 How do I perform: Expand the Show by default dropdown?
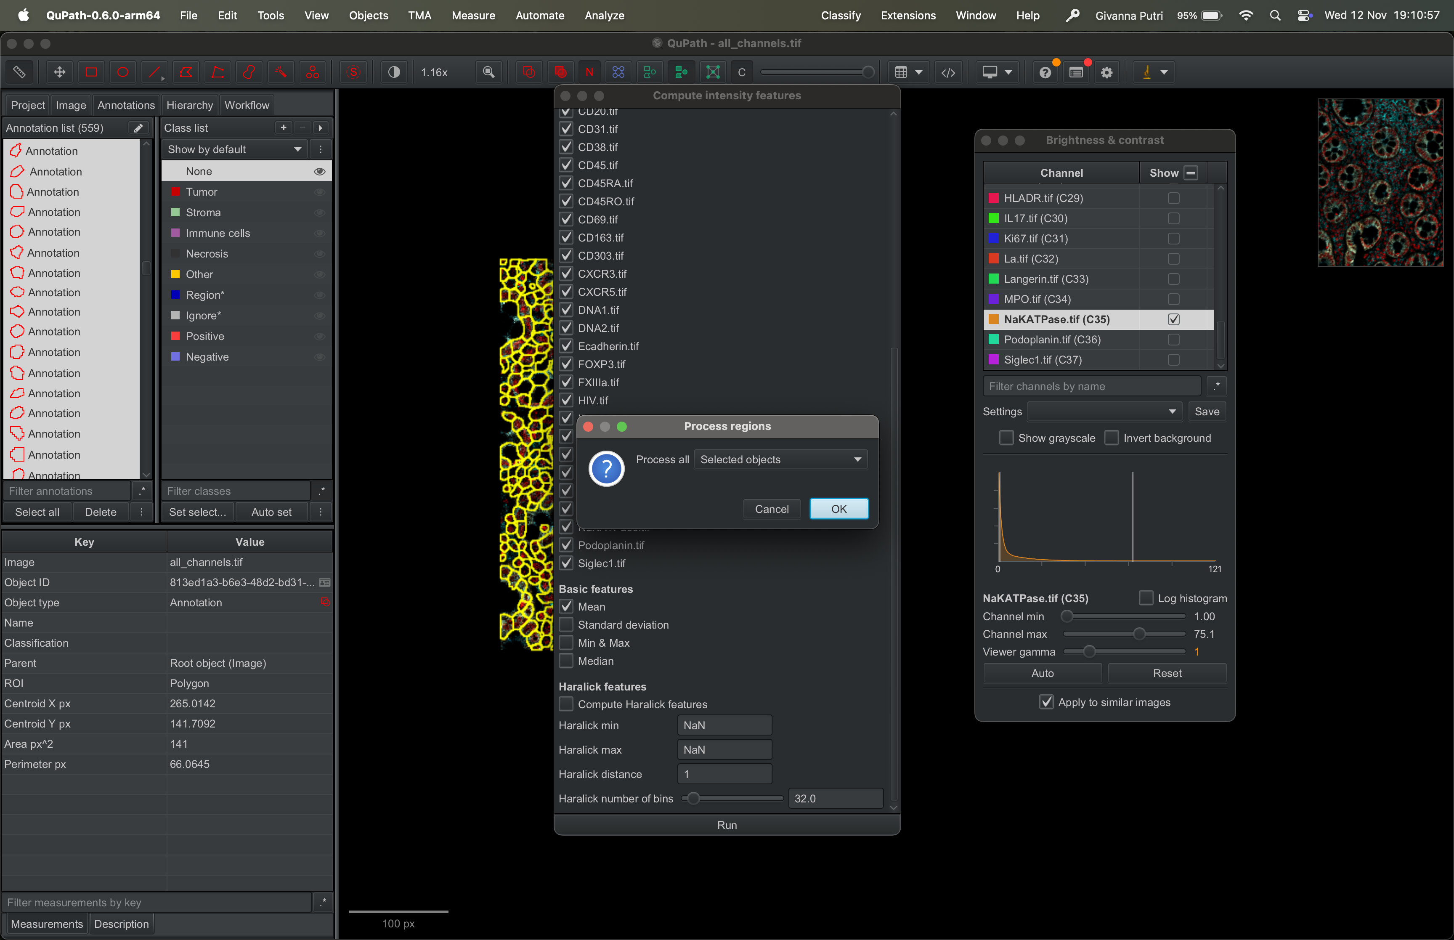tap(234, 149)
